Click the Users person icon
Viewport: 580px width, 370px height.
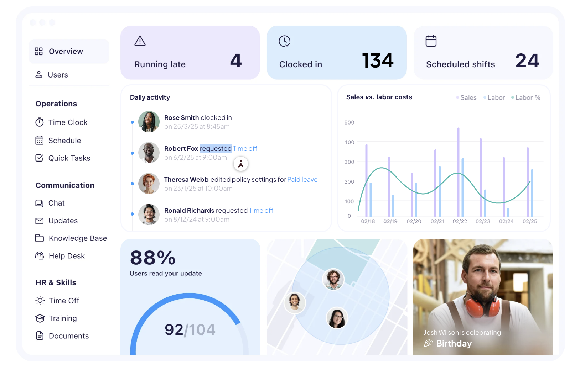[39, 74]
